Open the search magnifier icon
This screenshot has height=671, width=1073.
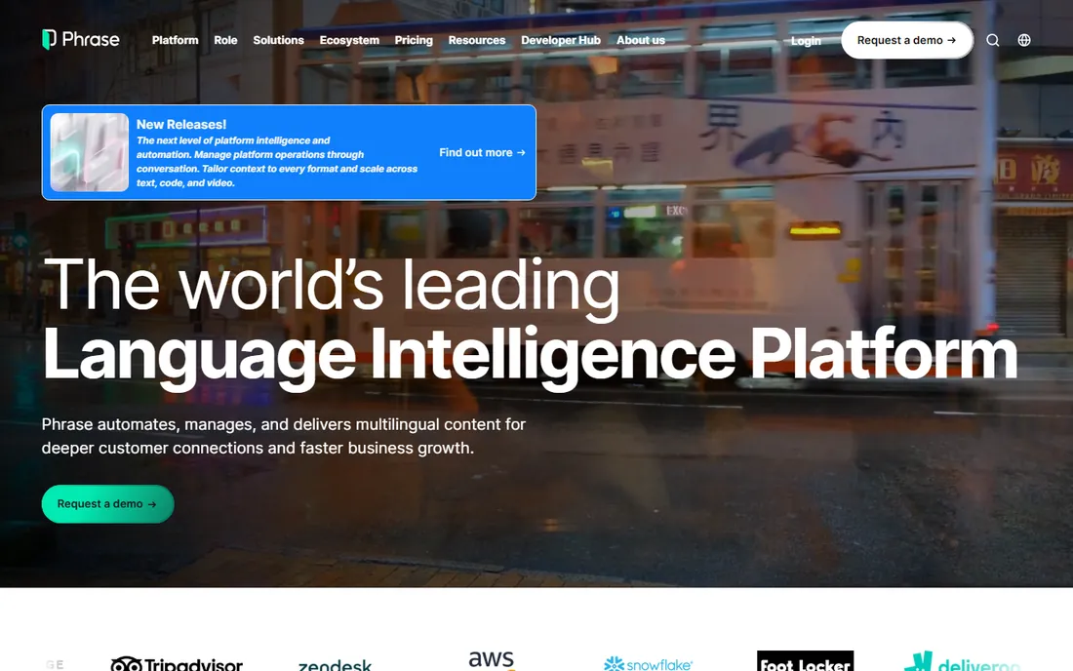(x=992, y=40)
